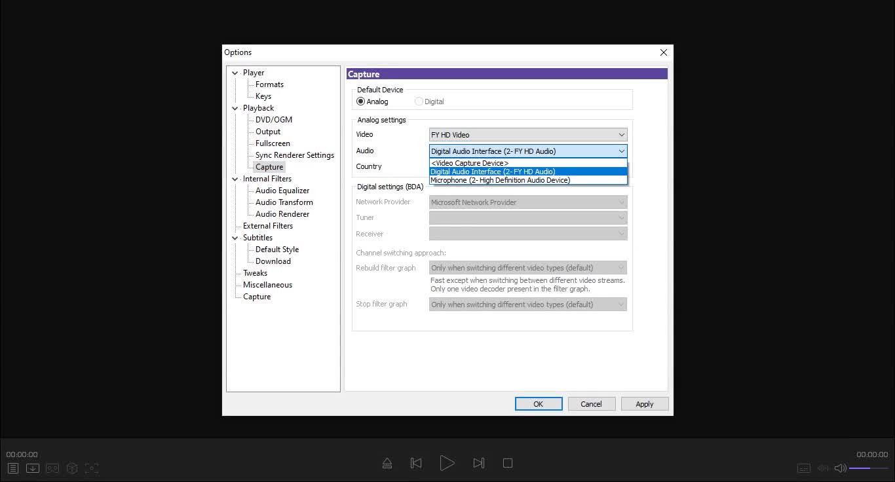
Task: Open Audio Equalizer settings page
Action: point(282,191)
